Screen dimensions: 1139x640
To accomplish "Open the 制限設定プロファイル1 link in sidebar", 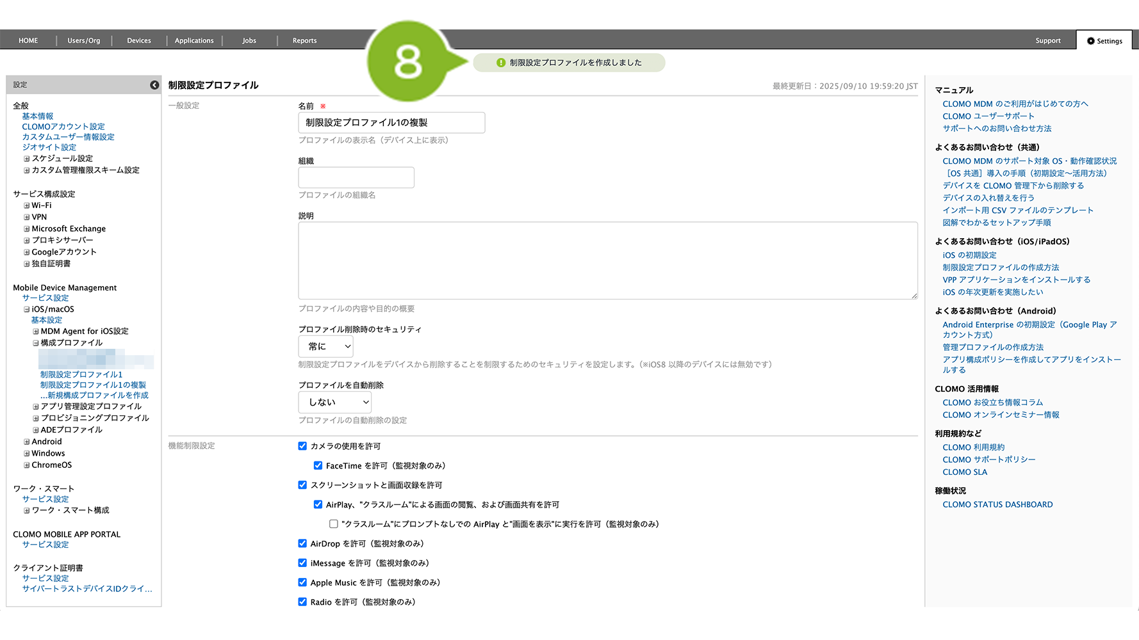I will coord(81,374).
